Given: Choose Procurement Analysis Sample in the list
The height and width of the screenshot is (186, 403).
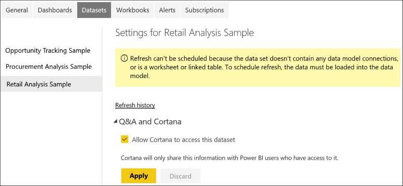Looking at the screenshot, I should coord(49,67).
